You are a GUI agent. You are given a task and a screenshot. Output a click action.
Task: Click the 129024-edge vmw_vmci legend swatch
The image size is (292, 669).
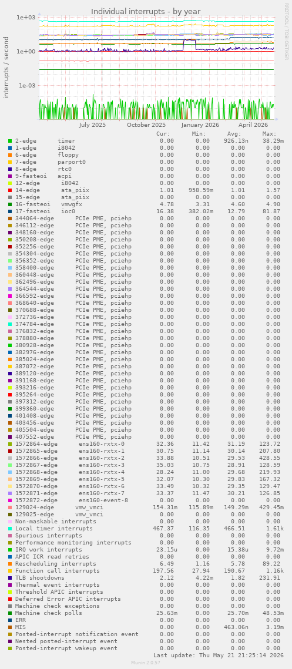10,507
